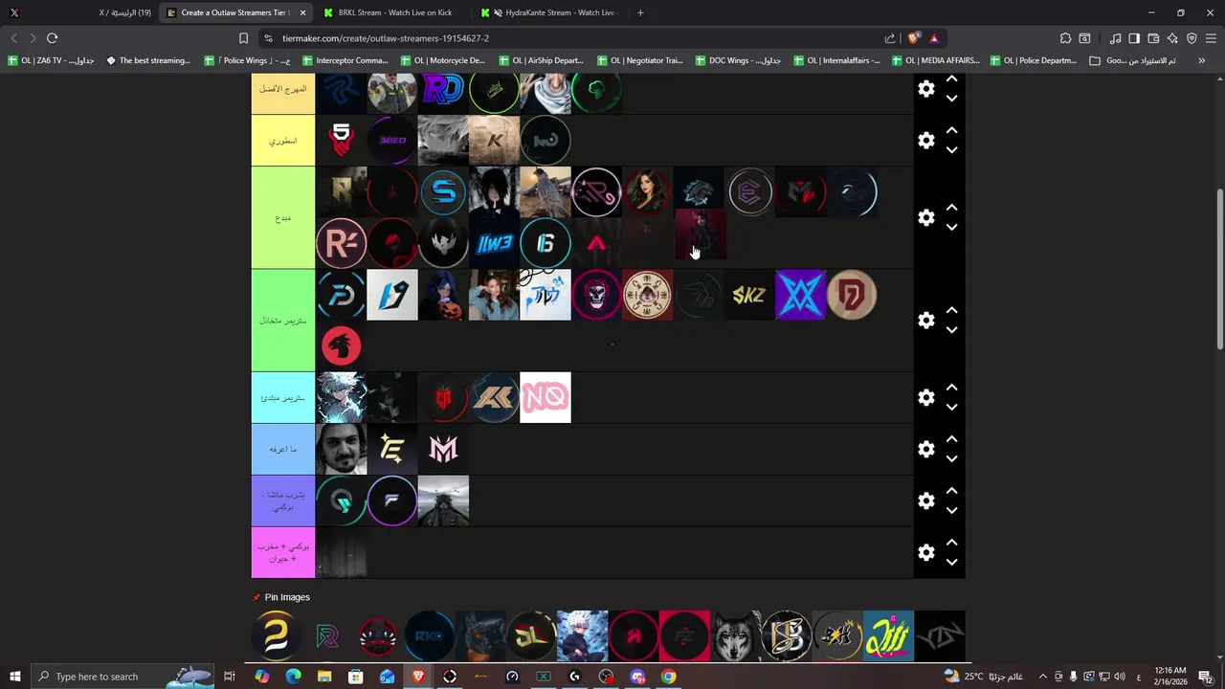Pick the RKO logo from image pool

pos(430,636)
